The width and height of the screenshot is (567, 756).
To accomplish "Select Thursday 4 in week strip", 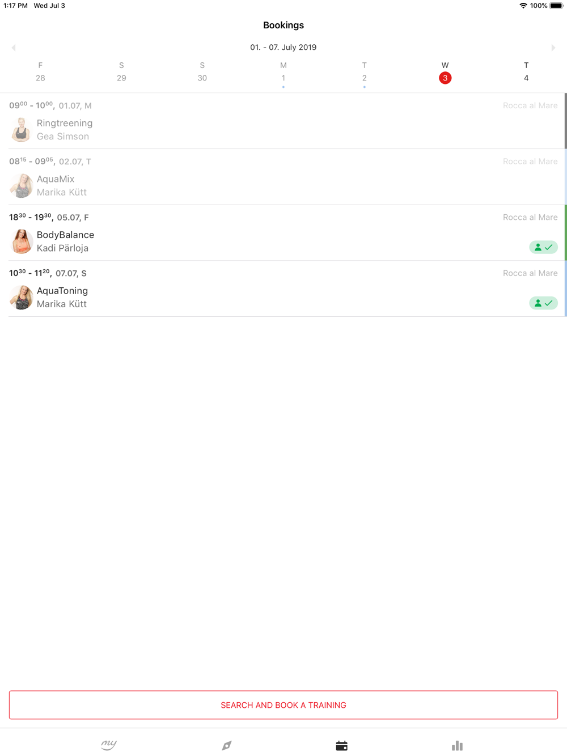I will 526,73.
